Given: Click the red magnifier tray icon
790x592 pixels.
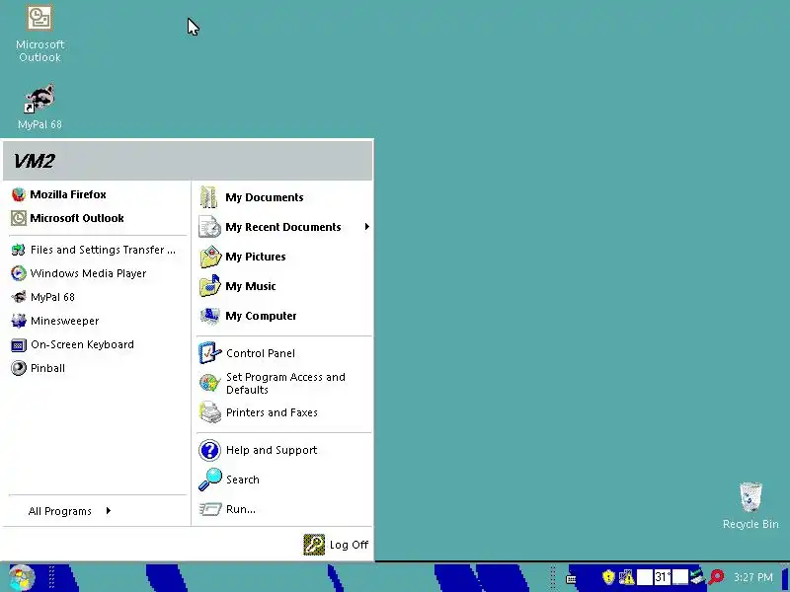Looking at the screenshot, I should click(x=716, y=577).
